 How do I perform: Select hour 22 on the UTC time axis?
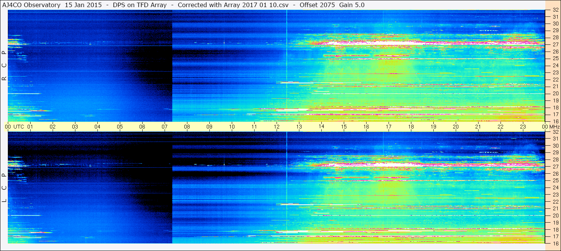tap(501, 127)
